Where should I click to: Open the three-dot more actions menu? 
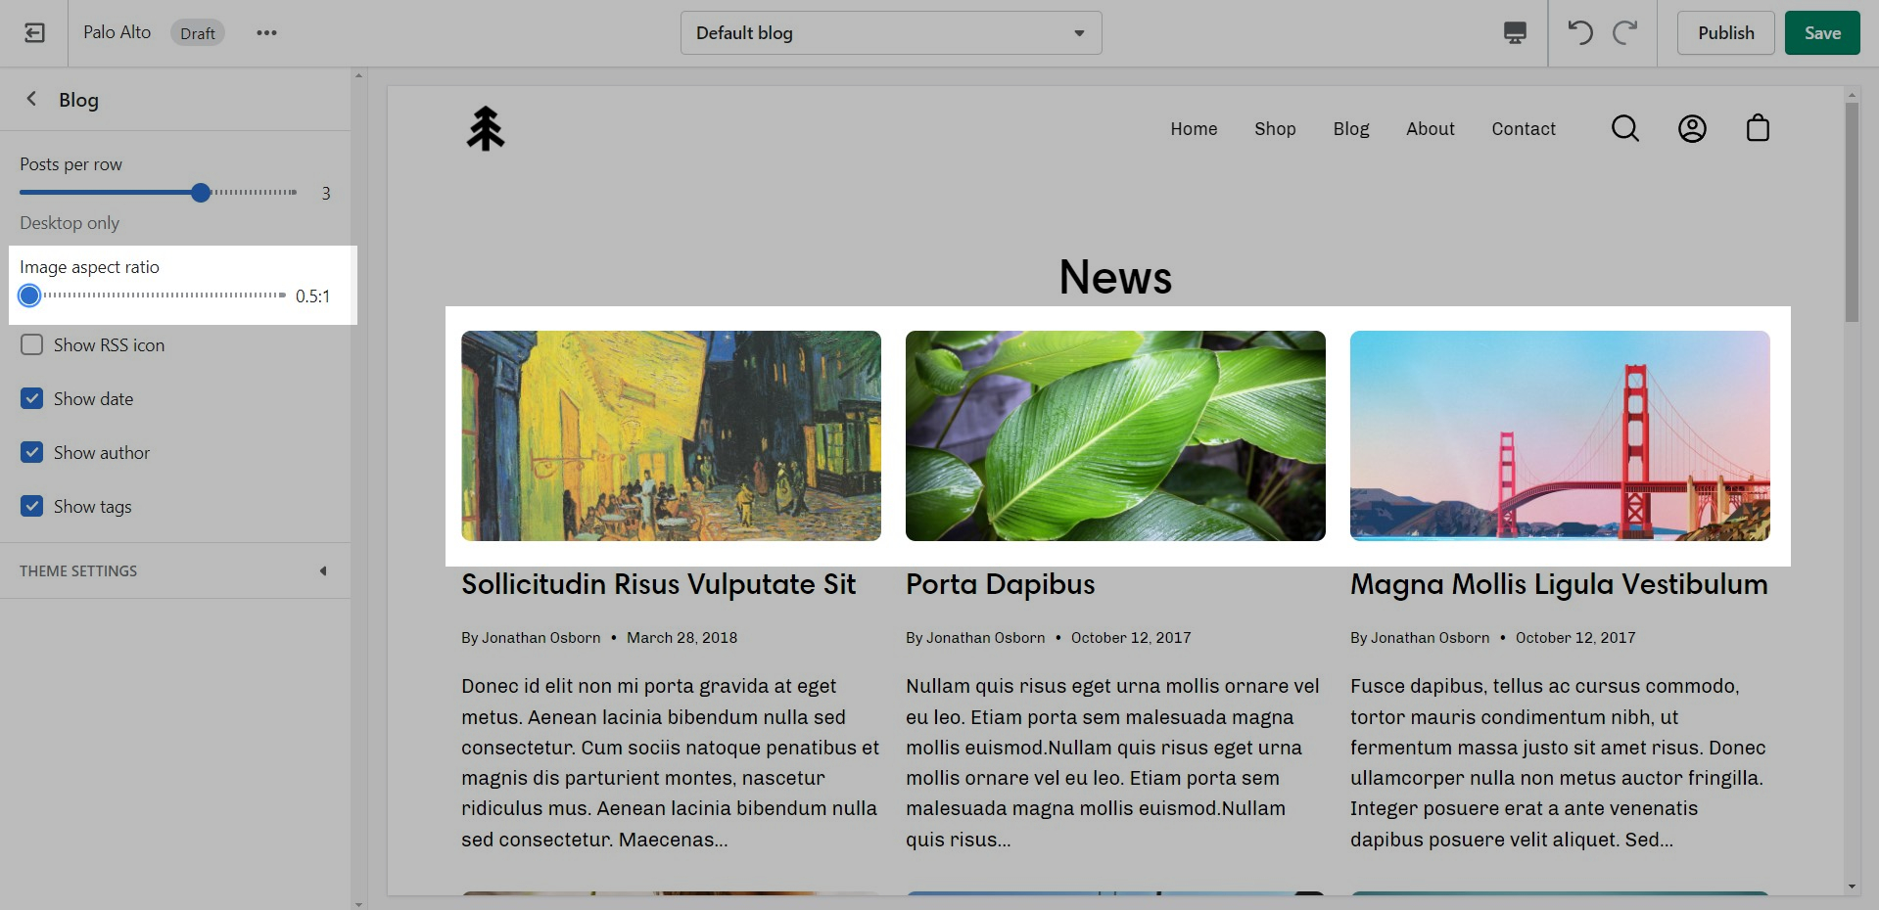(266, 33)
